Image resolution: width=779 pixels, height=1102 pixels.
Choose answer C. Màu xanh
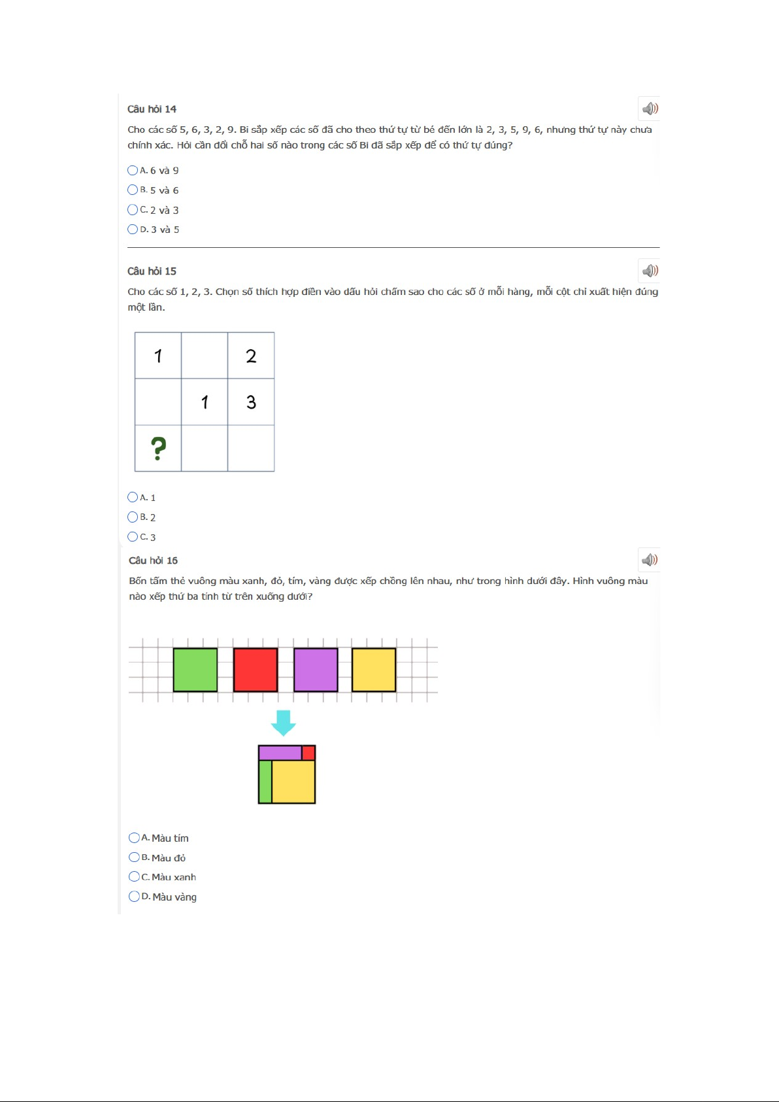[134, 877]
